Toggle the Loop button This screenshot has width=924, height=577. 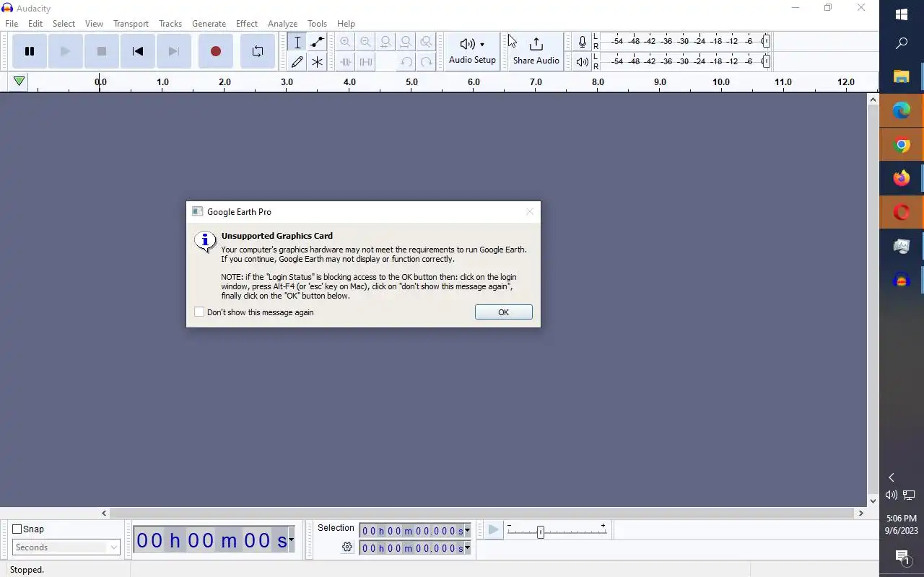pos(258,51)
